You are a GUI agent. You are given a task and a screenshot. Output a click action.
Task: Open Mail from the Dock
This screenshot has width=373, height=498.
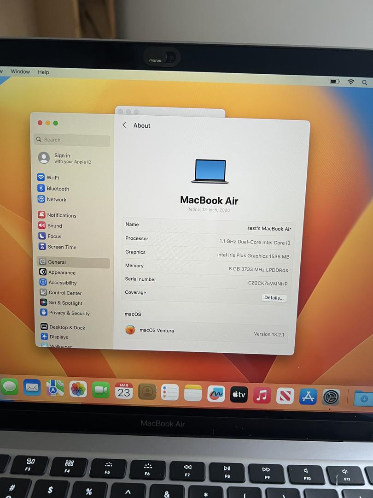(x=32, y=387)
